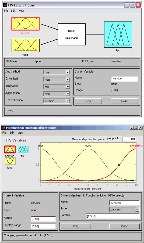This screenshot has width=144, height=243.
Task: Open the Defuzzification centroid dropdown
Action: tap(57, 101)
